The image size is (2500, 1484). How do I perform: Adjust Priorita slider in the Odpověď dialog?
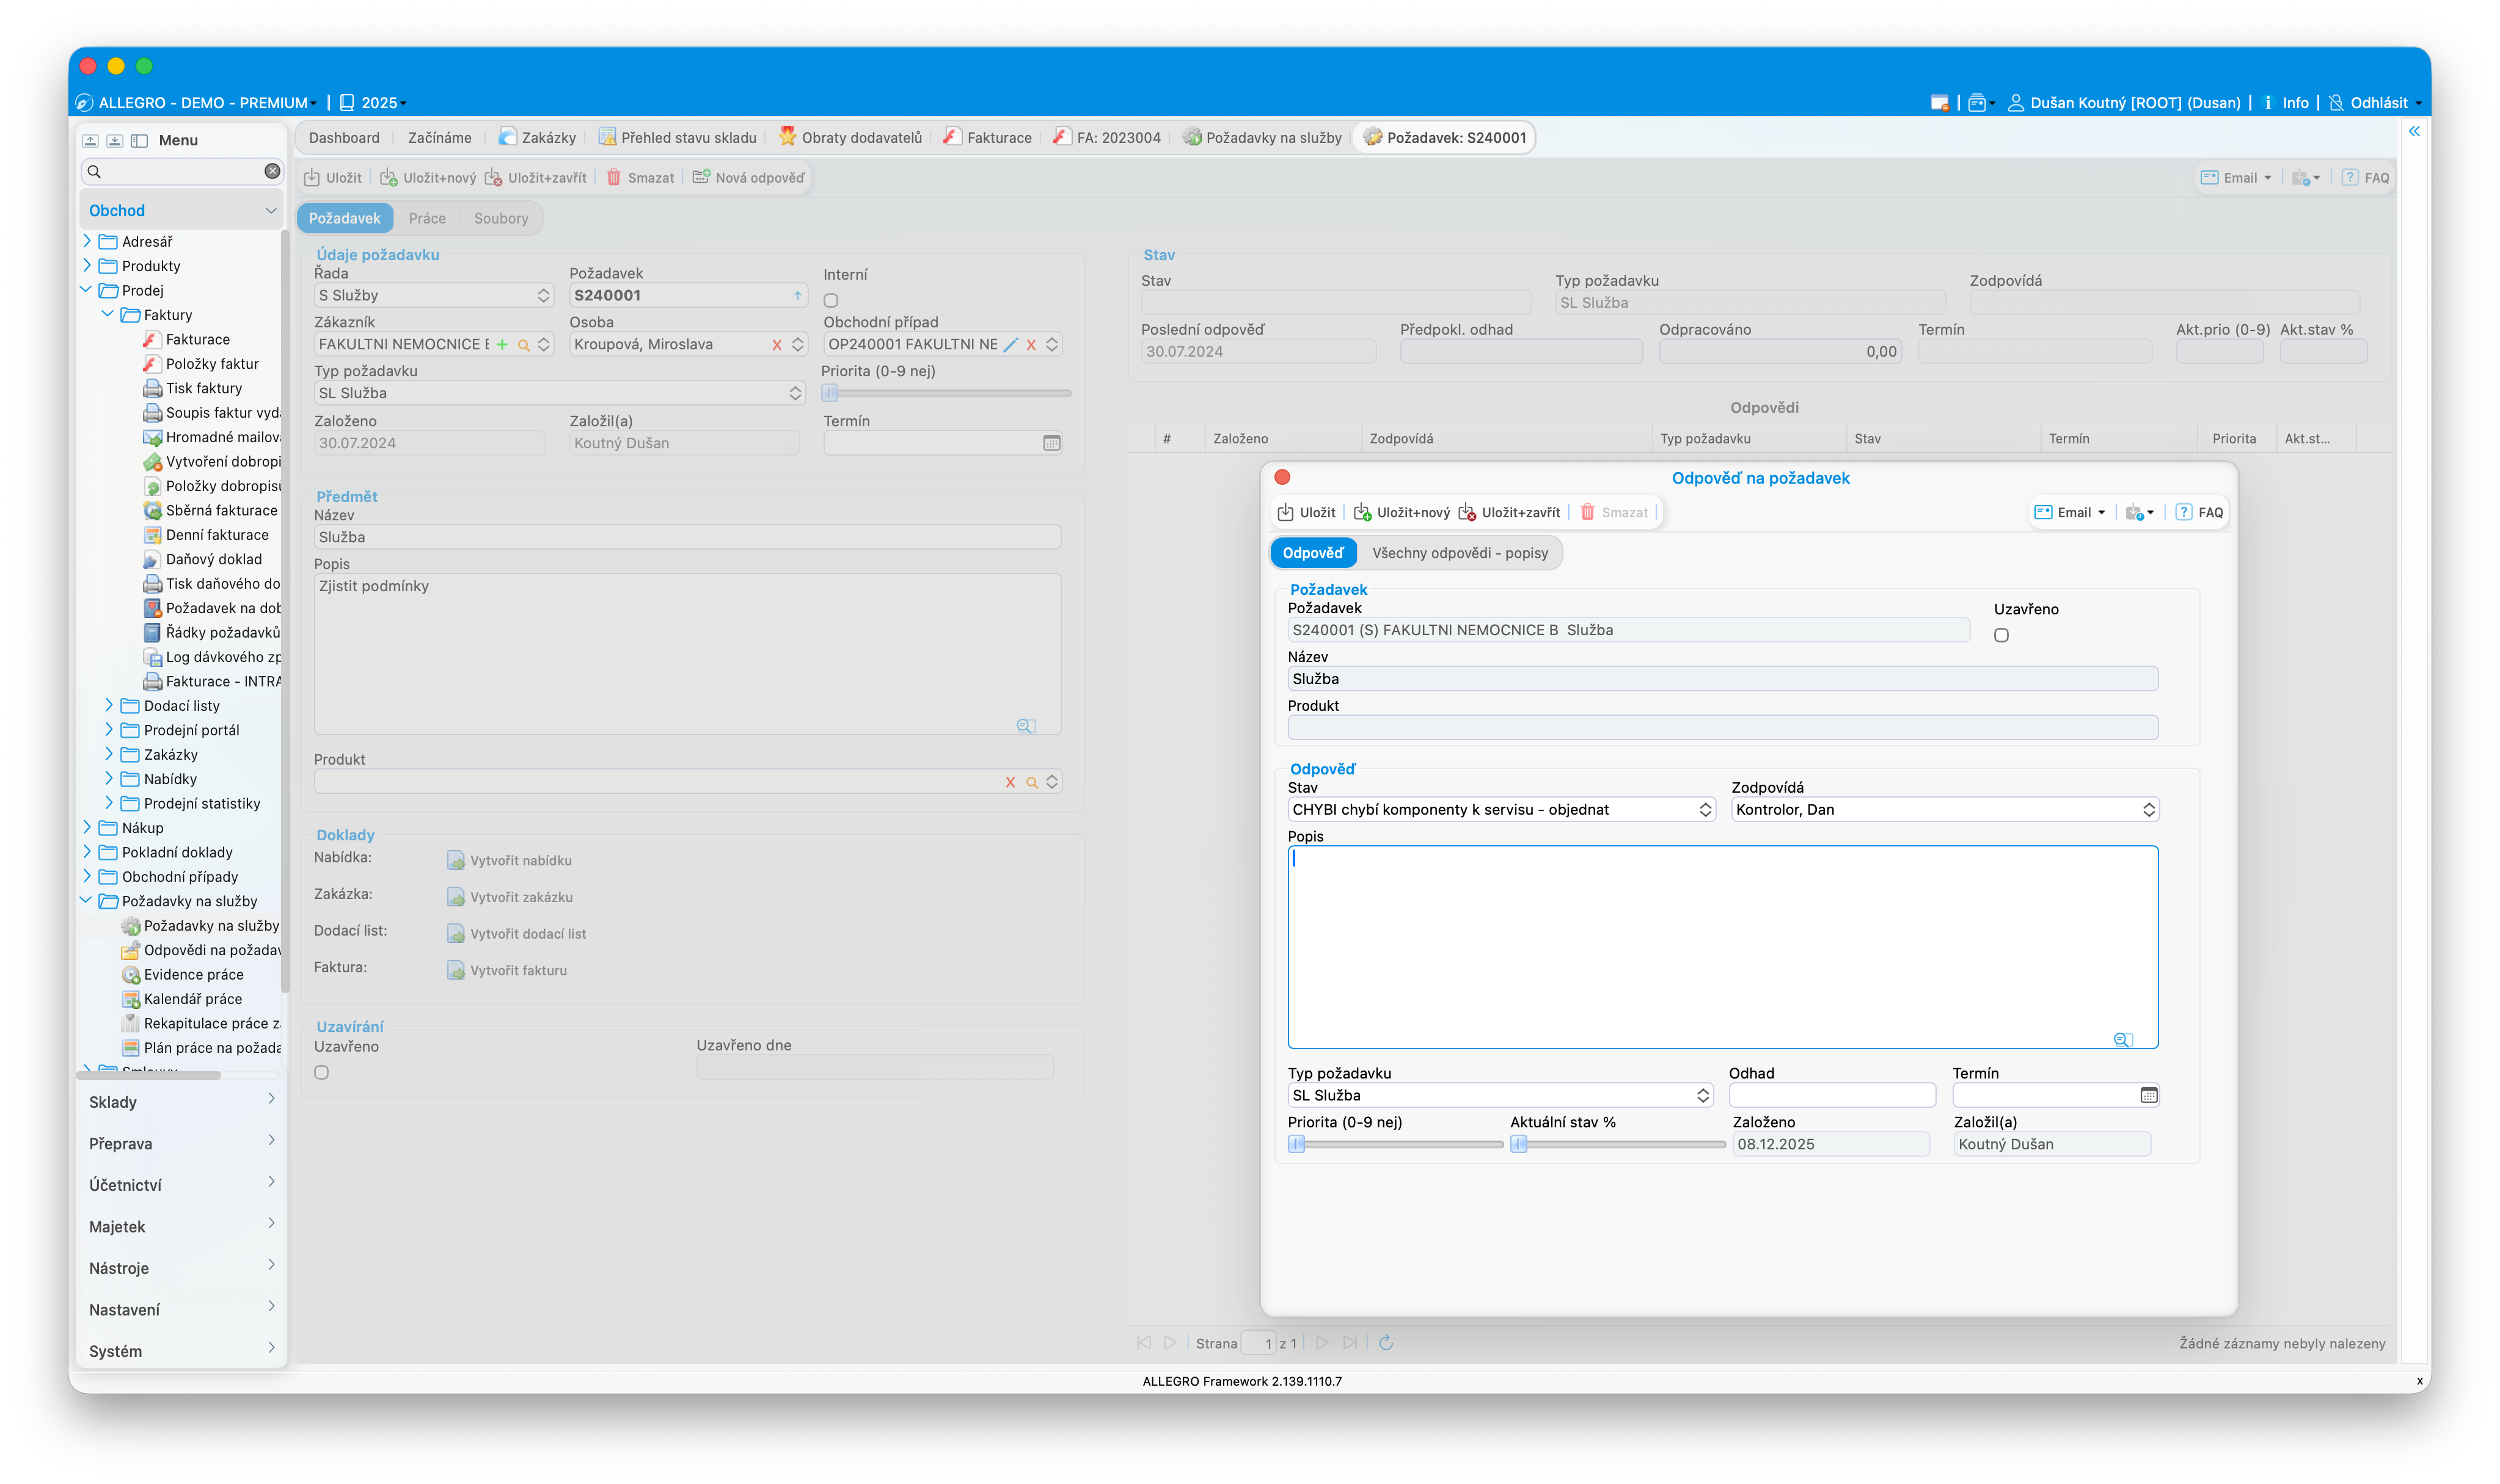tap(1395, 1144)
